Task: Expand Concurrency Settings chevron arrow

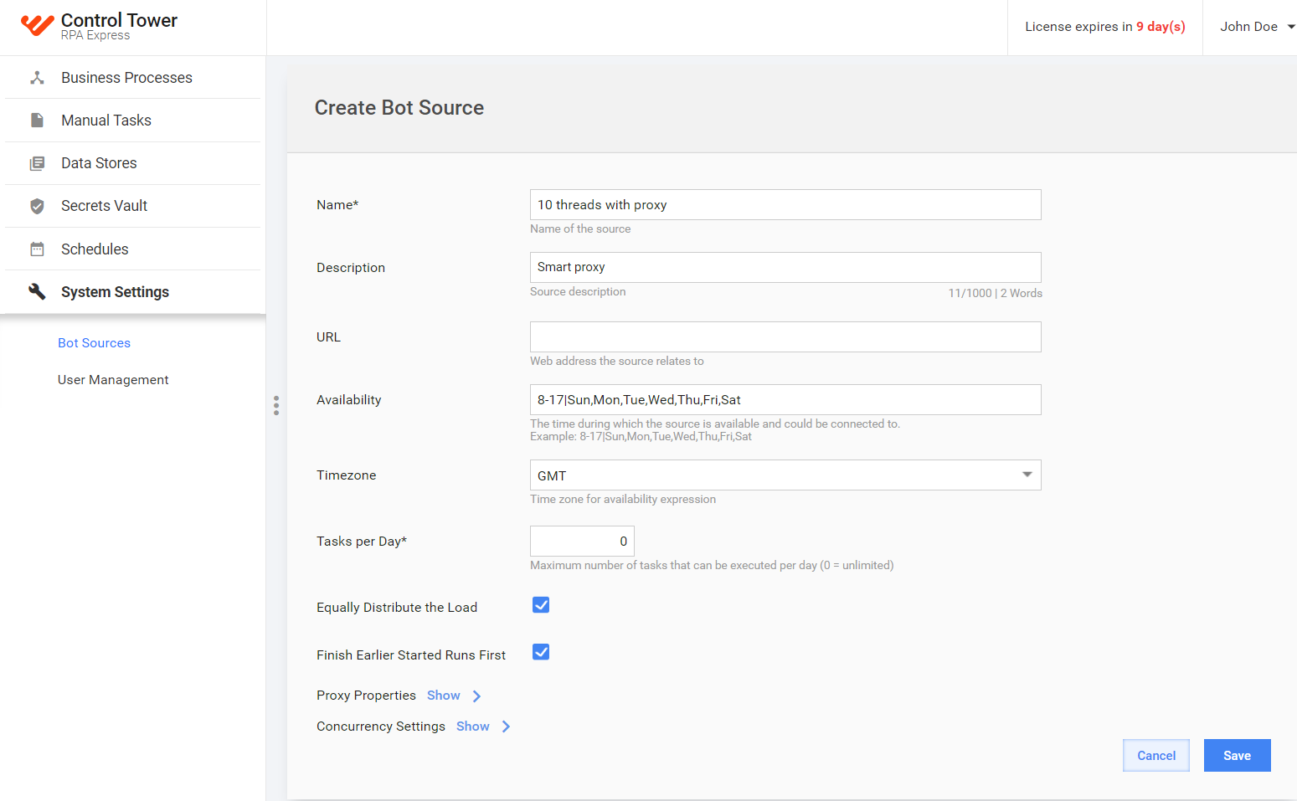Action: tap(506, 727)
